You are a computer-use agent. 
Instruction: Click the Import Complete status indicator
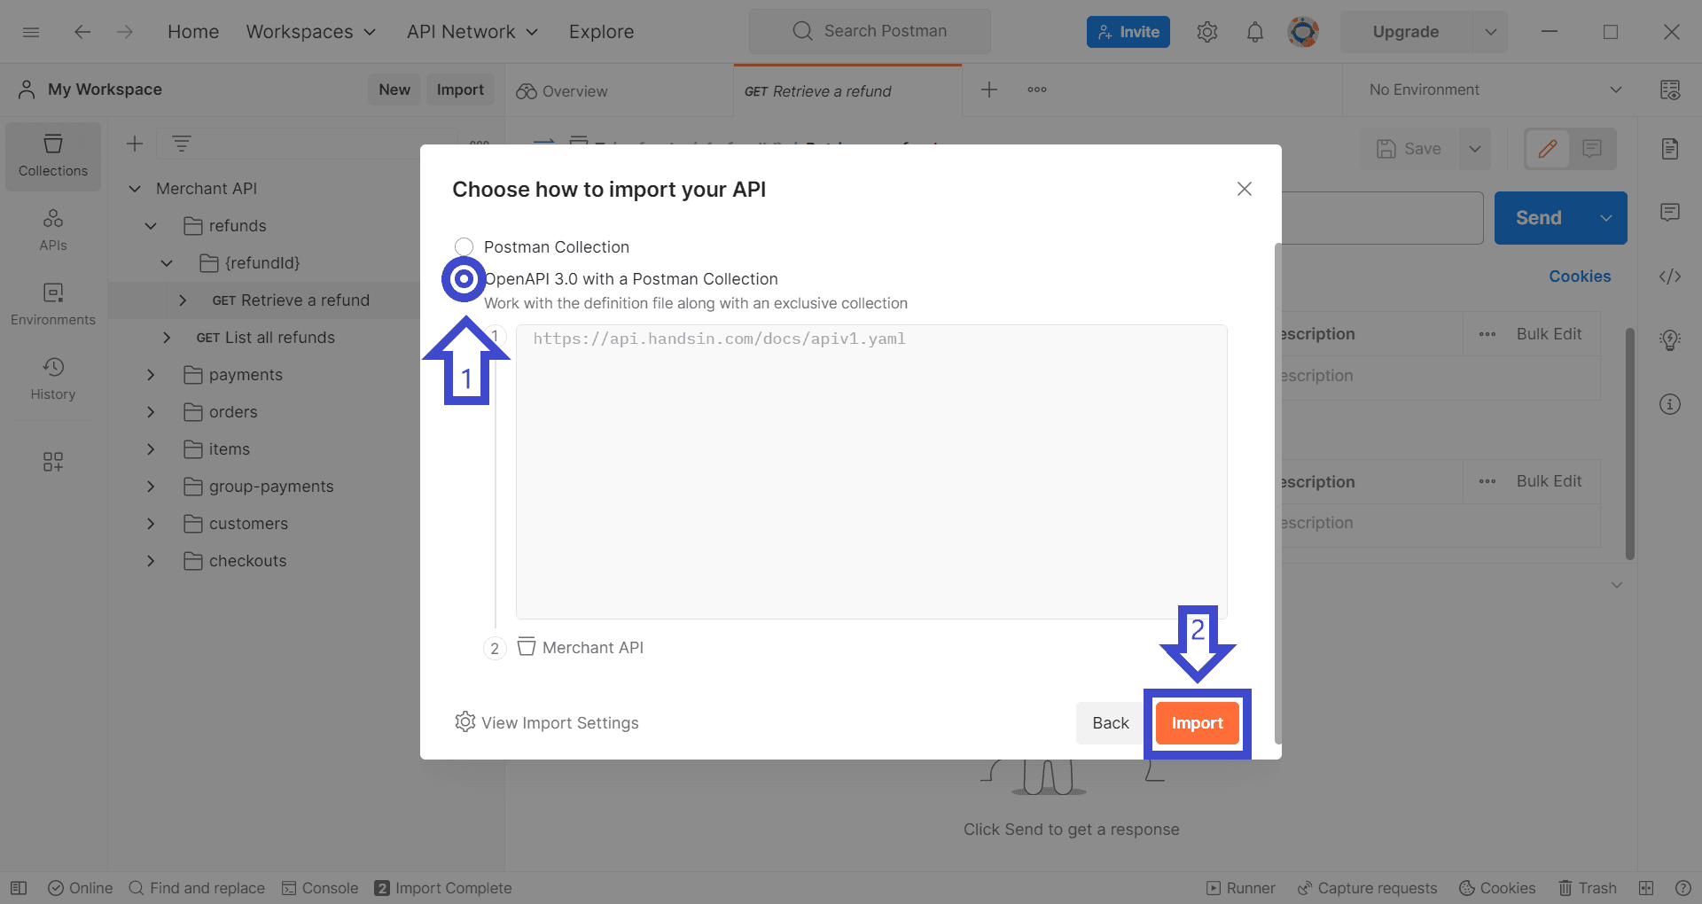coord(443,888)
